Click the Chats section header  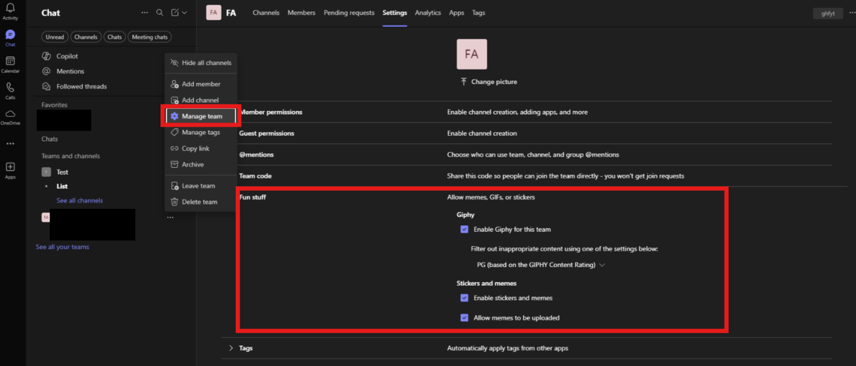click(49, 139)
